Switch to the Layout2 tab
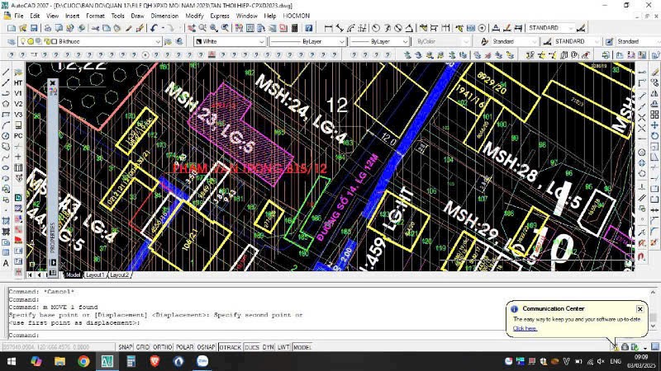 click(x=119, y=275)
